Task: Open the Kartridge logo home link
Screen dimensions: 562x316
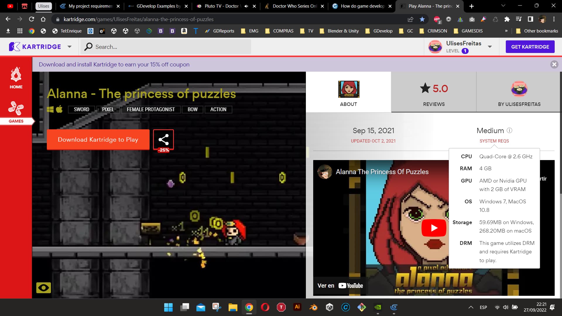Action: (35, 47)
